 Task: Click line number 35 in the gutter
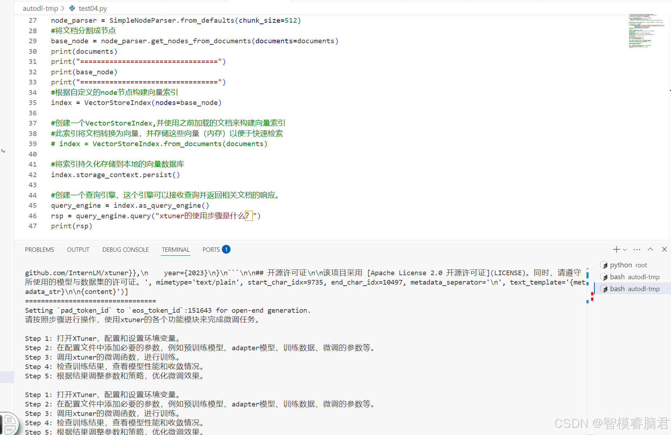(x=33, y=103)
